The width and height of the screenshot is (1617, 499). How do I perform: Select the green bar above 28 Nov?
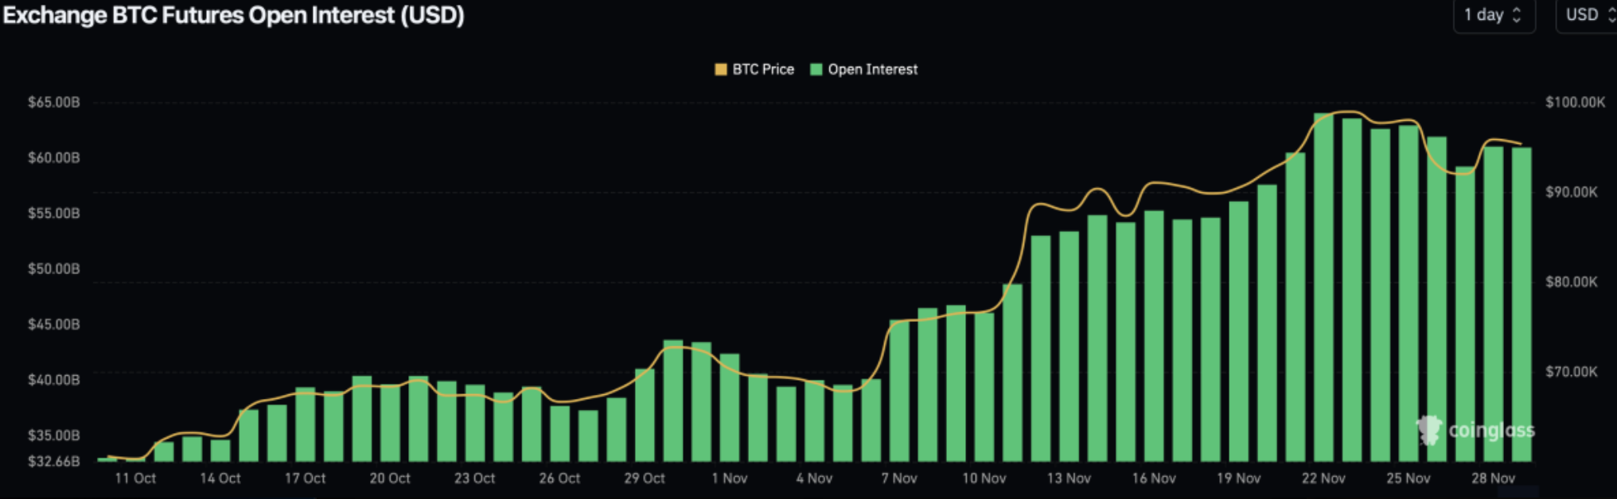[x=1493, y=304]
